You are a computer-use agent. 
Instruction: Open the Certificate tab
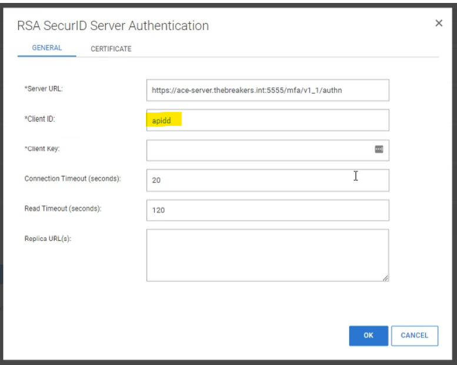coord(111,49)
